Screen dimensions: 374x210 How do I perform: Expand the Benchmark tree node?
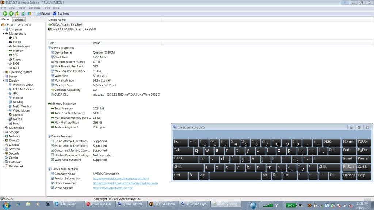coord(3,166)
